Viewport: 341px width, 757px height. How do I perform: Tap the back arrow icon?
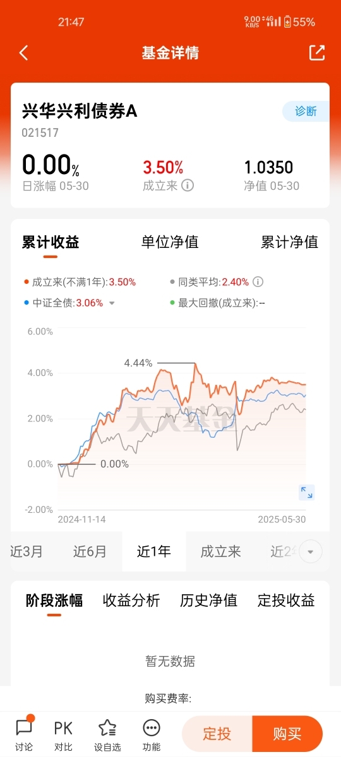(24, 53)
